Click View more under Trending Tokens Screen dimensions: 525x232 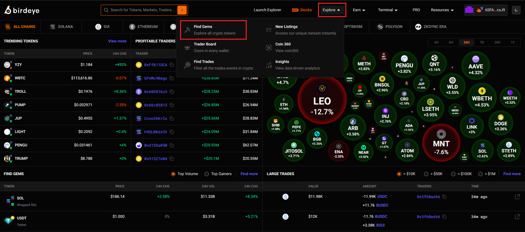coord(117,41)
